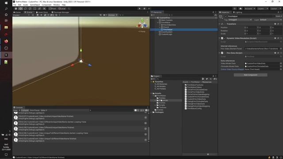The image size is (283, 159).
Task: Open the Tag dropdown
Action: click(240, 19)
